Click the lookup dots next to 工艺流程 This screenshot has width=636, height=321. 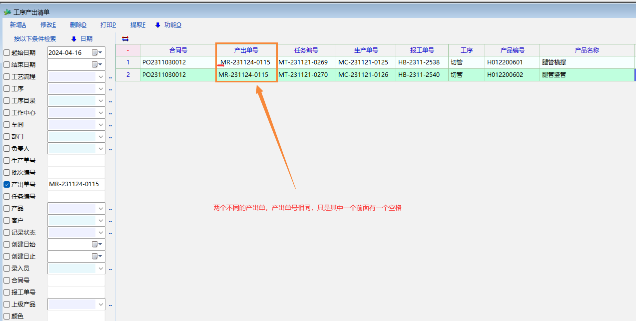tap(110, 77)
